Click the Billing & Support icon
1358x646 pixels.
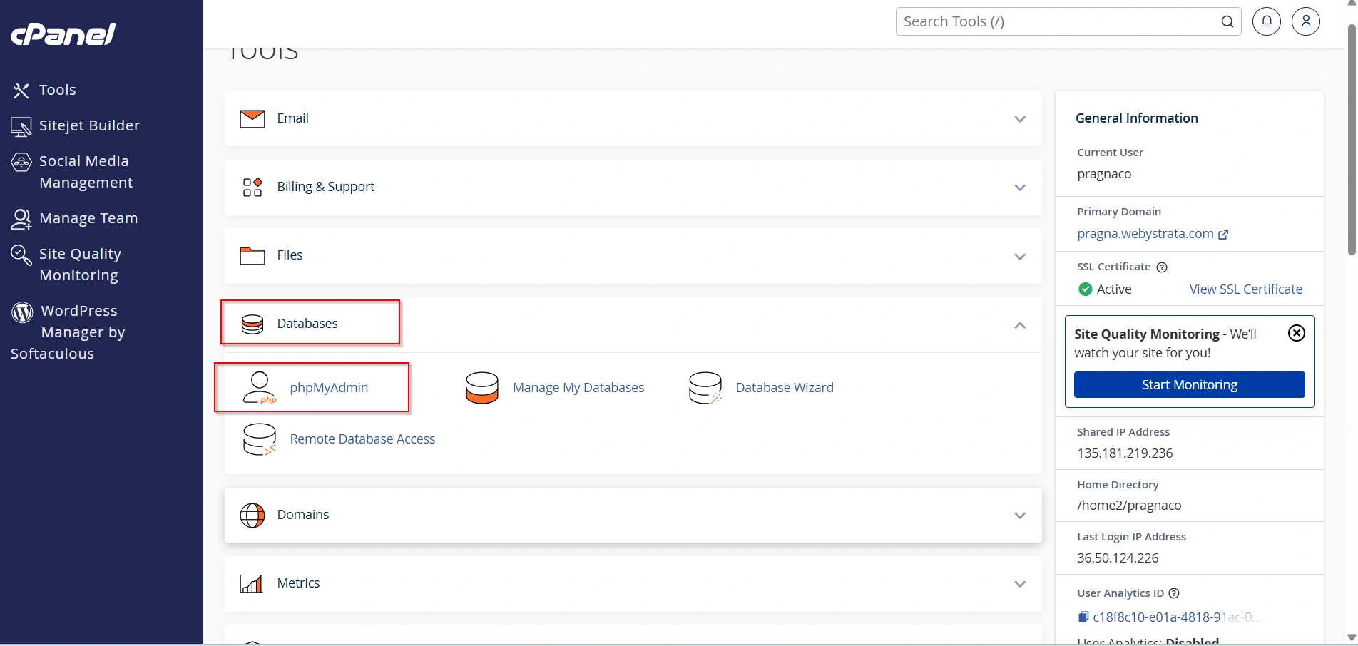click(252, 187)
